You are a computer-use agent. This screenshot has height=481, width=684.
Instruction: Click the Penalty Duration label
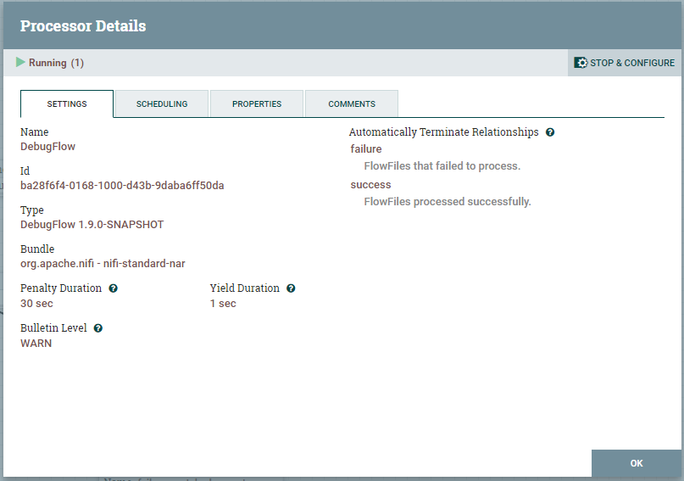point(61,288)
